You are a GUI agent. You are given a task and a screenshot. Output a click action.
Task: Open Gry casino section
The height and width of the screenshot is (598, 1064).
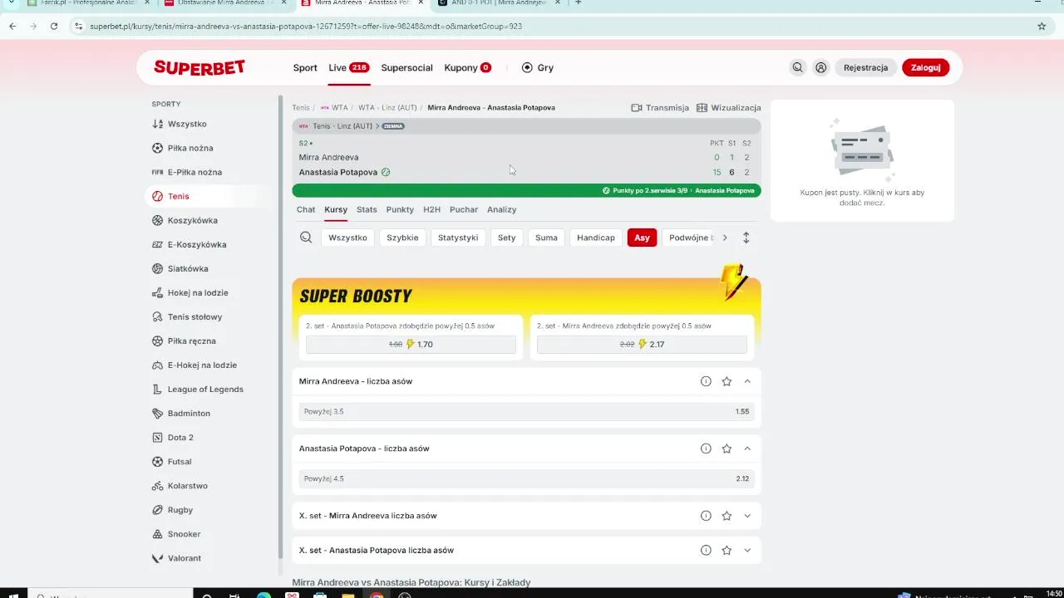(537, 67)
